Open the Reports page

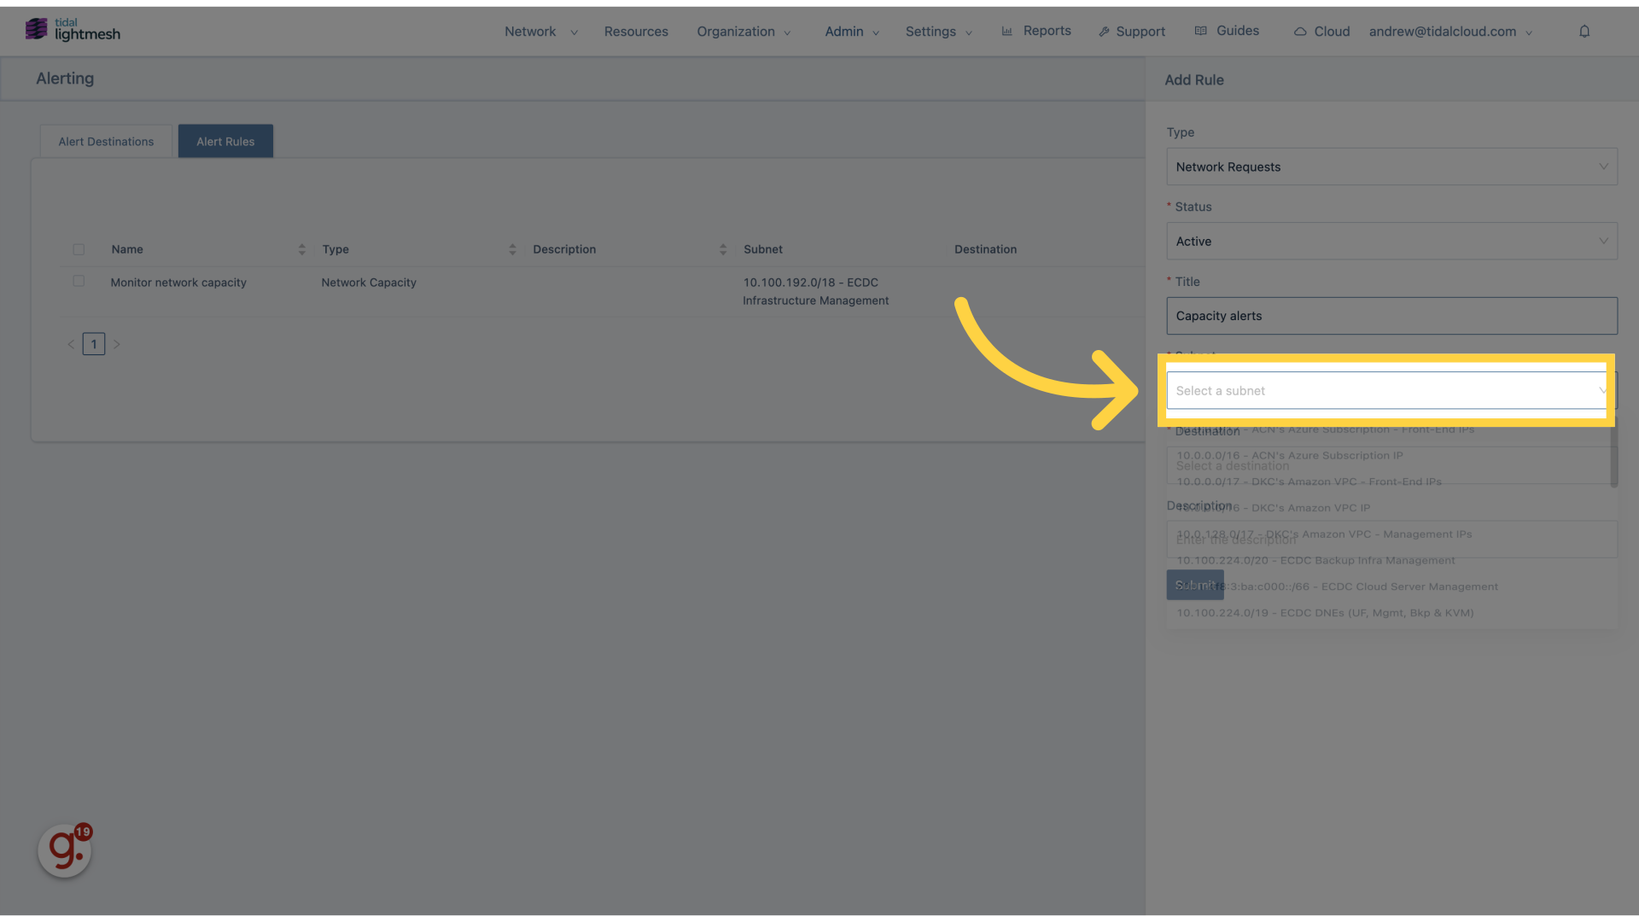click(x=1036, y=31)
